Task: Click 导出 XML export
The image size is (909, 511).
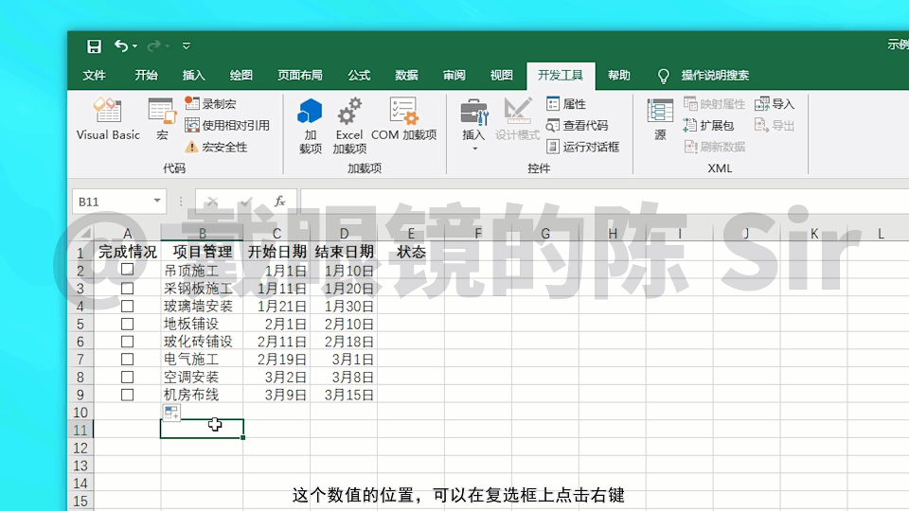Action: pos(774,125)
